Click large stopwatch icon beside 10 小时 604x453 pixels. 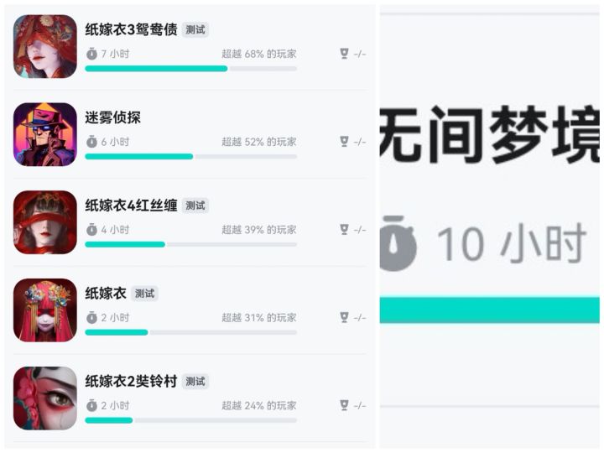tap(399, 244)
